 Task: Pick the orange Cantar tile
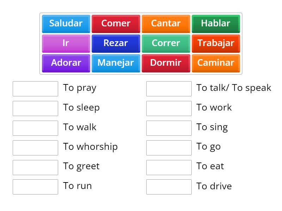(x=166, y=24)
